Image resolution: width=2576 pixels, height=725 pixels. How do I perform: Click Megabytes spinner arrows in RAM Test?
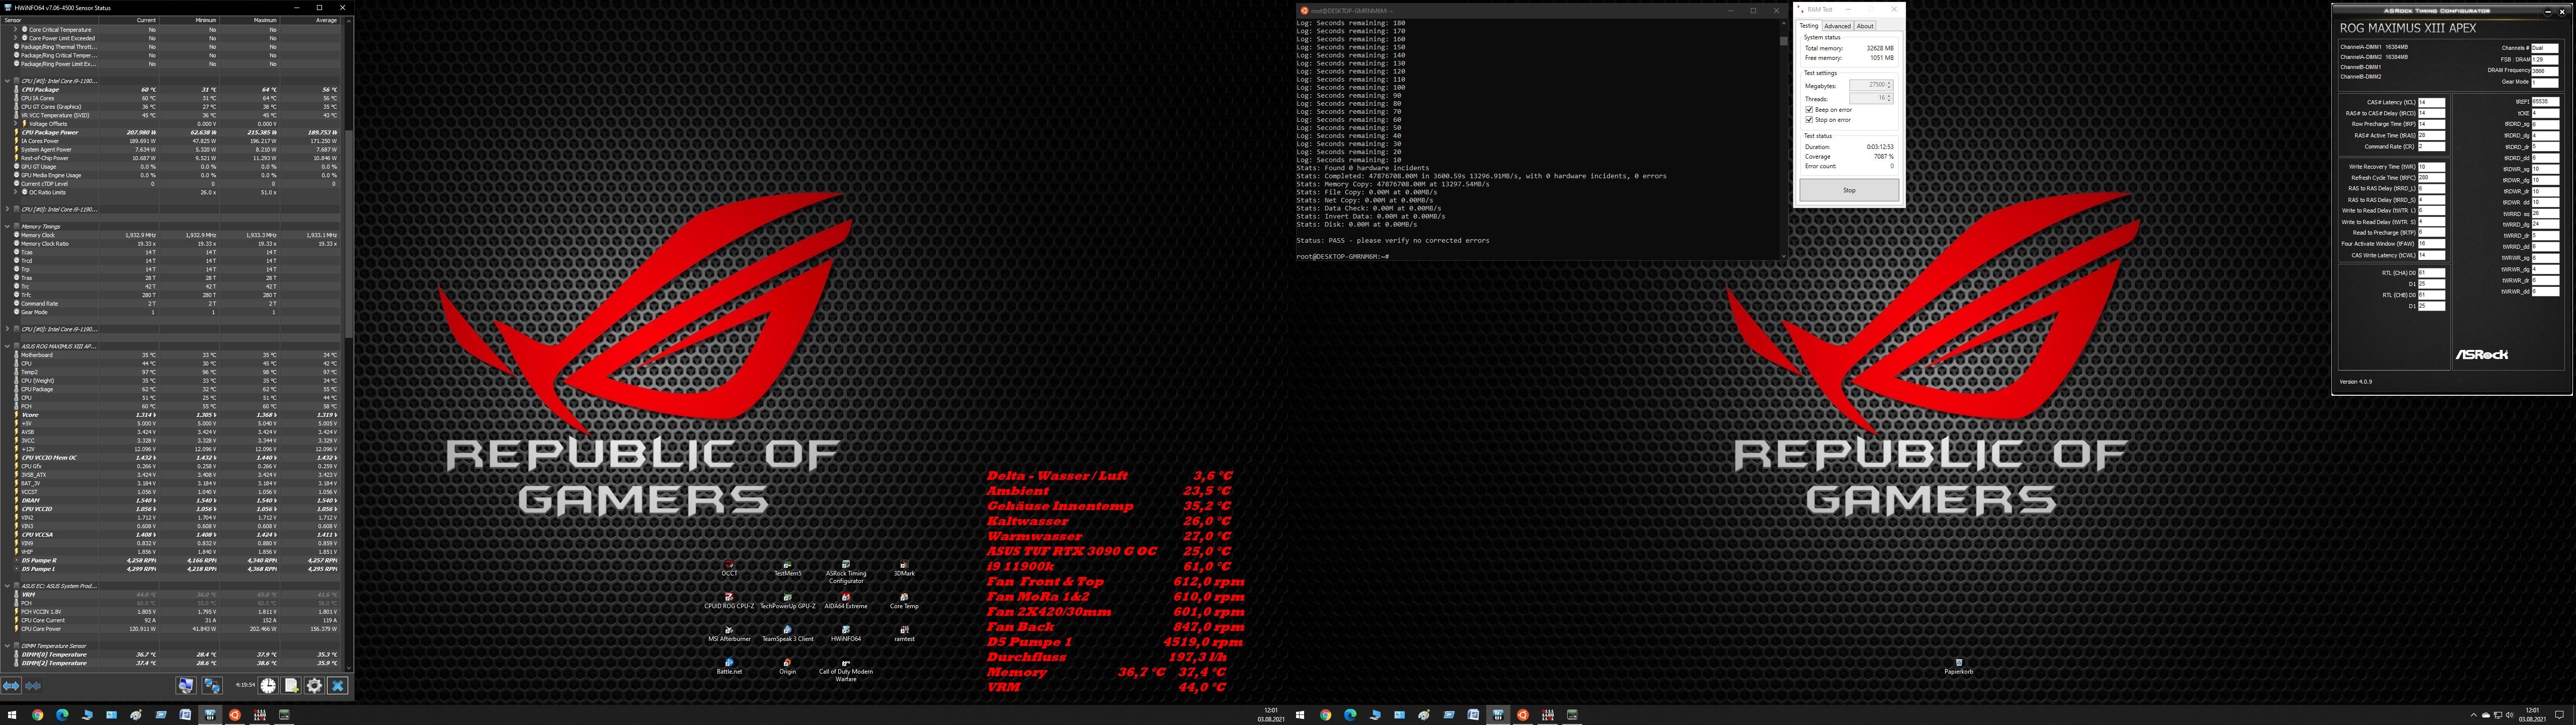1889,85
